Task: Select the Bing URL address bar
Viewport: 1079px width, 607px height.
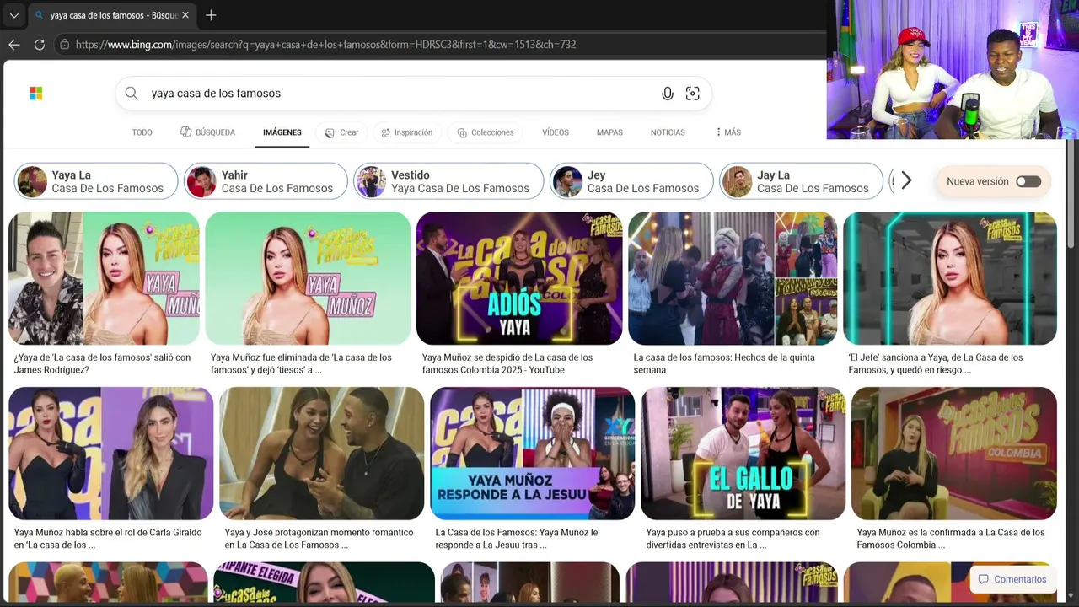Action: (438, 45)
